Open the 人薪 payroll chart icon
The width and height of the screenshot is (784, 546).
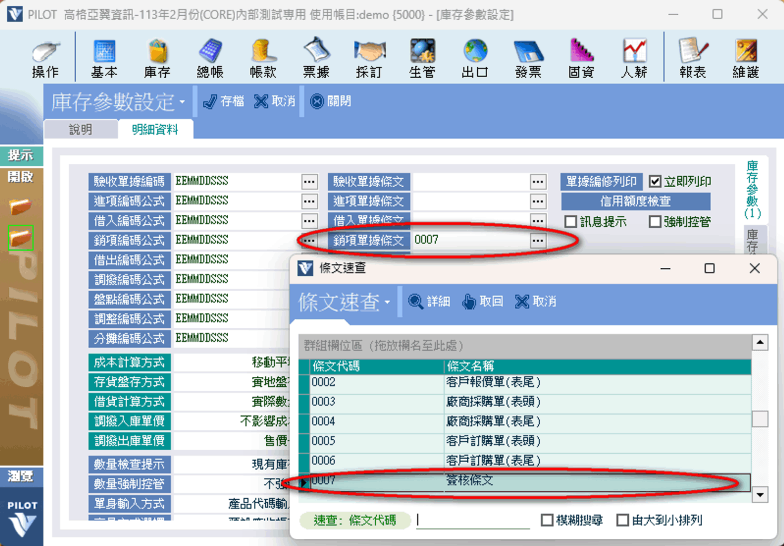tap(634, 58)
